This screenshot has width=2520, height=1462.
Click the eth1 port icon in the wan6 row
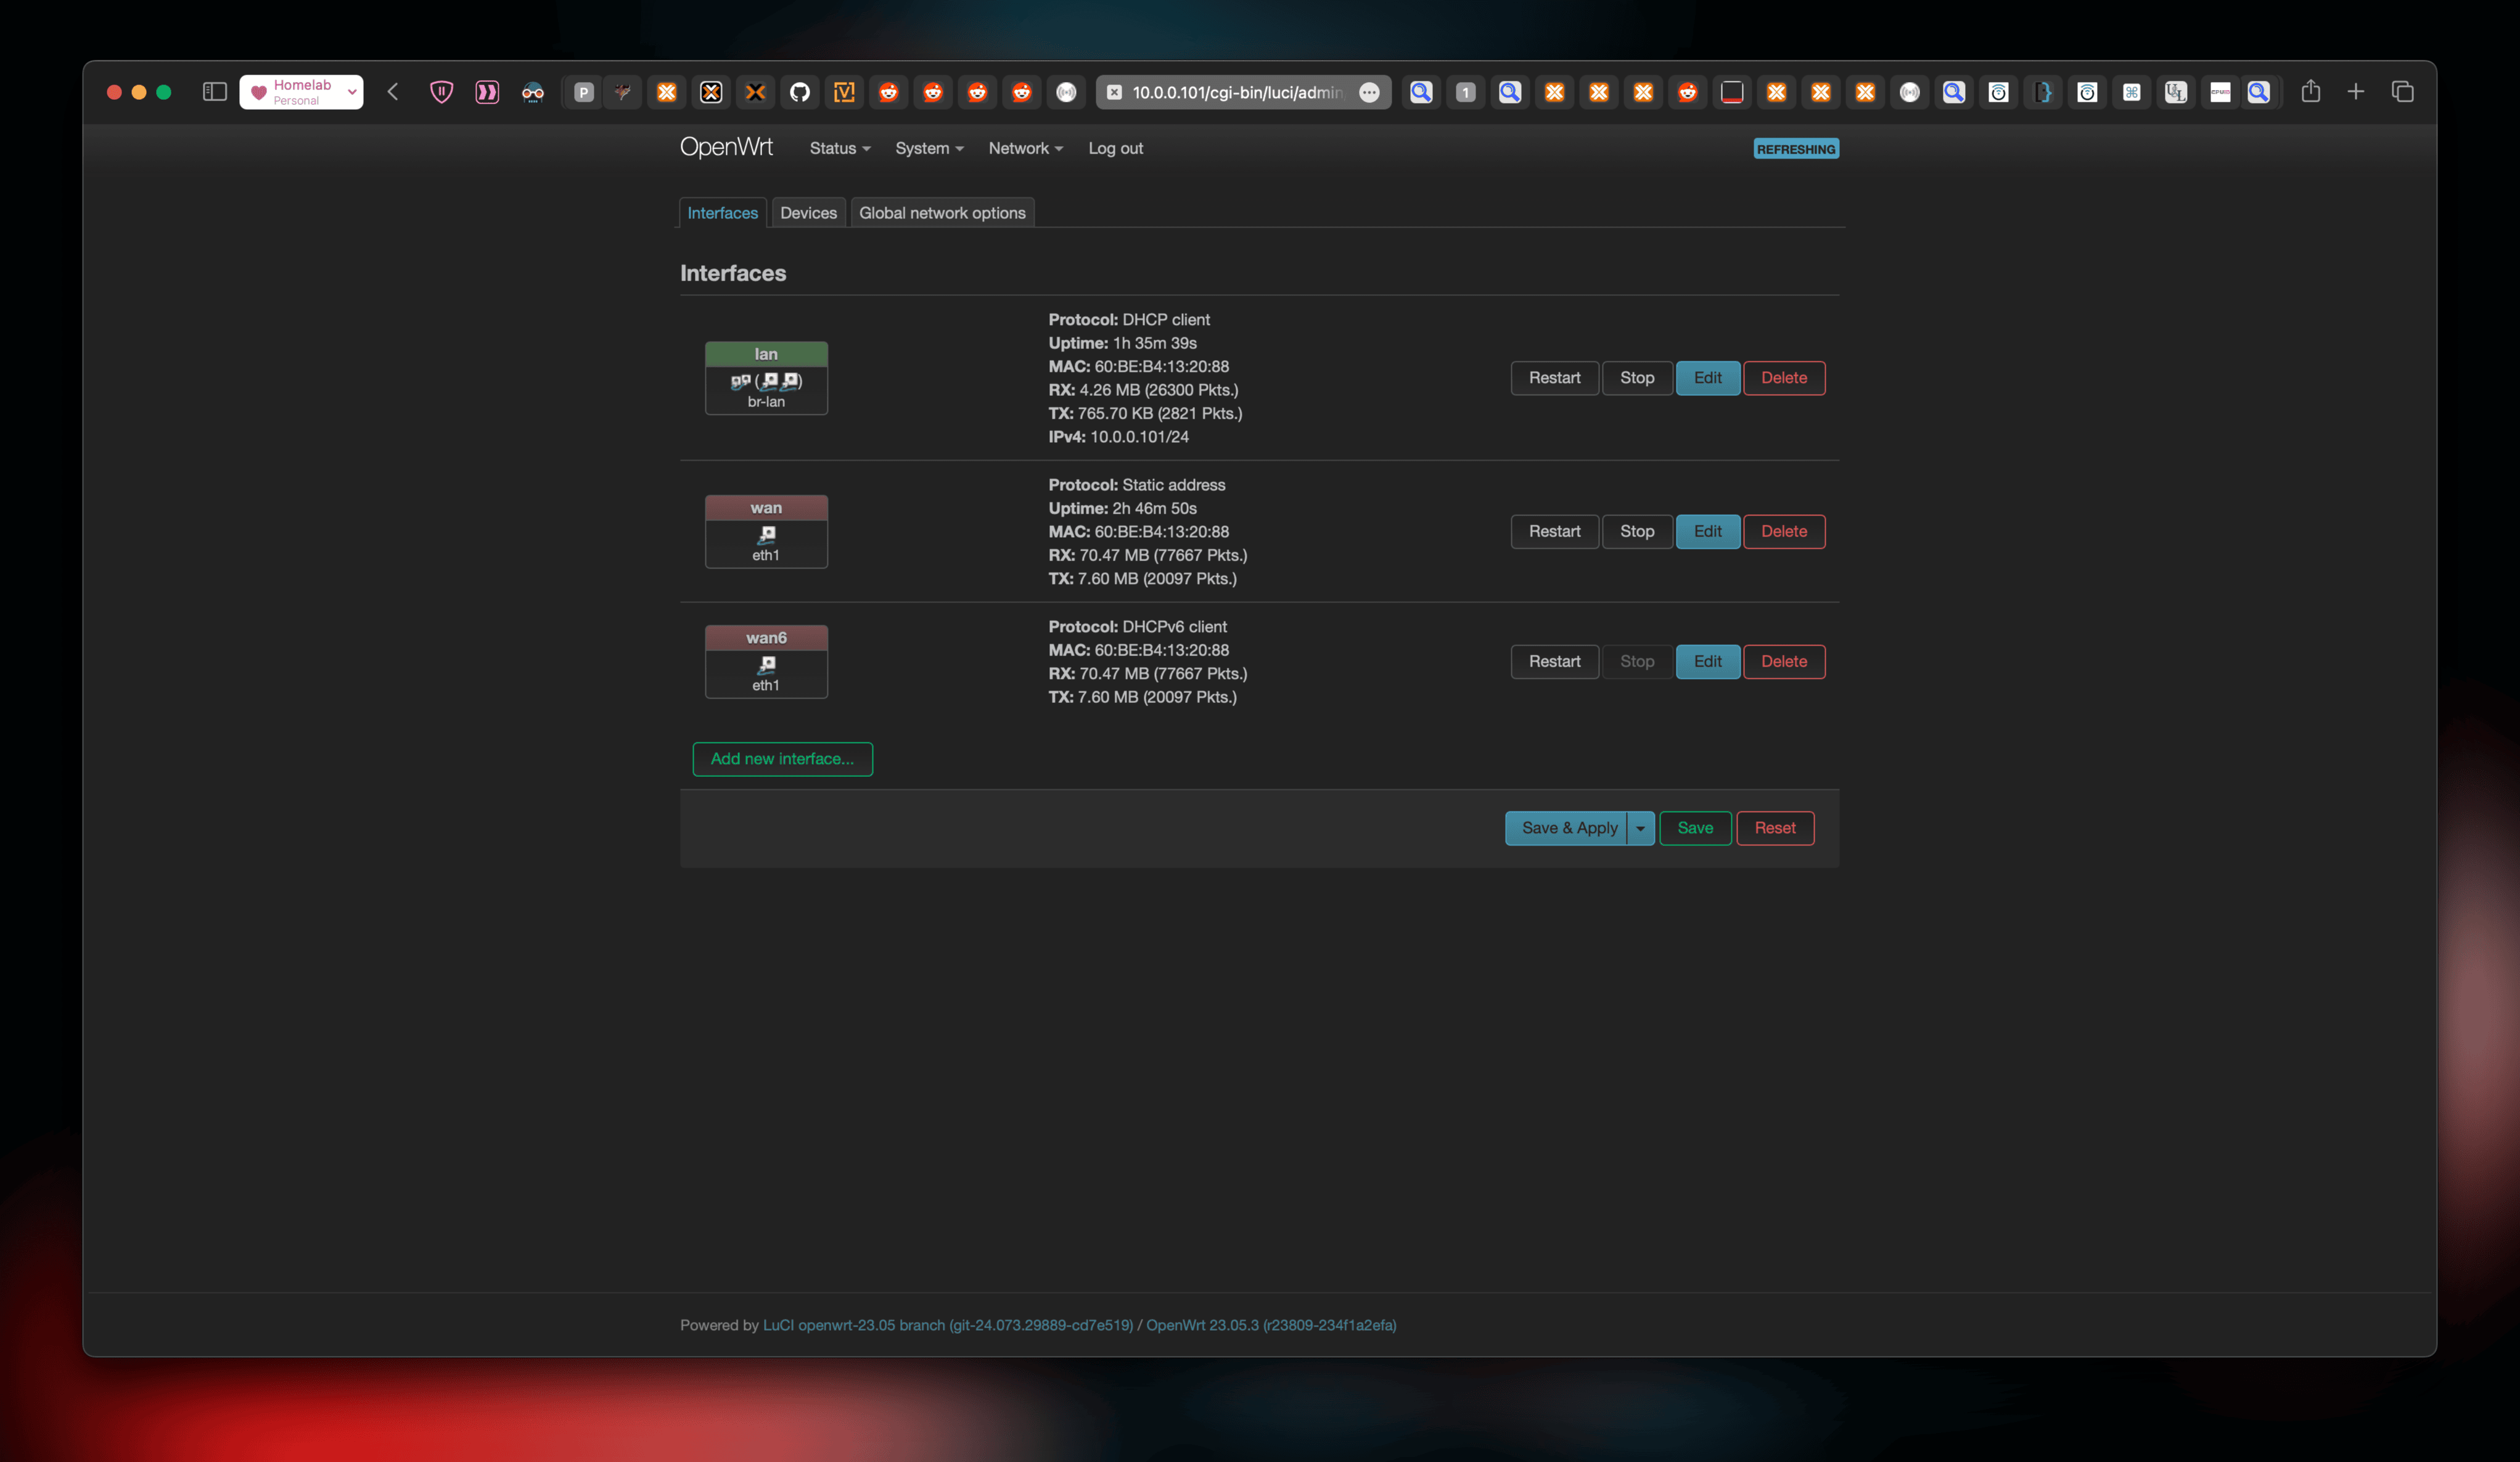(765, 663)
